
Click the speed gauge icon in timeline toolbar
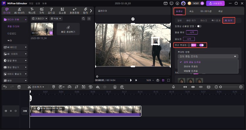70,87
